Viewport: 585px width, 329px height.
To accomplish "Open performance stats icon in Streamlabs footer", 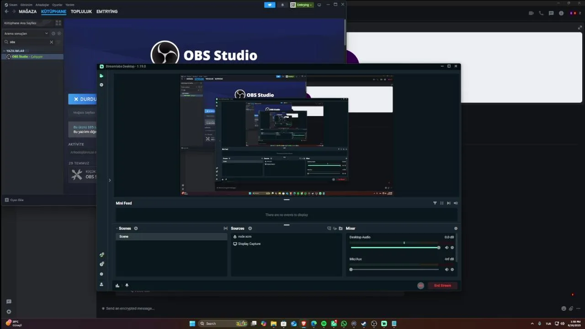I will pos(117,286).
